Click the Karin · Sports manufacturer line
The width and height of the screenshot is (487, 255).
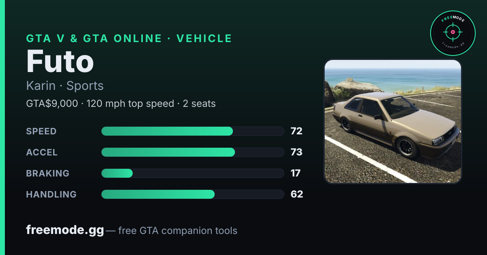[65, 86]
